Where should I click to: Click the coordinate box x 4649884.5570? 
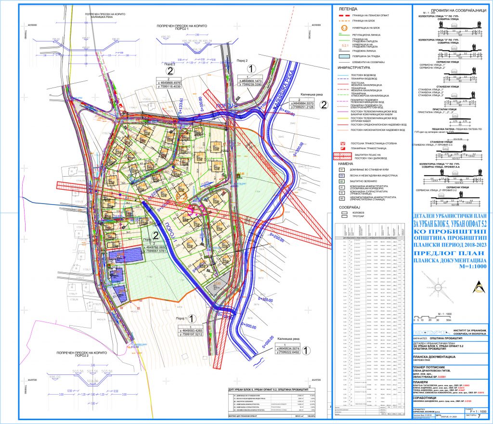[x=302, y=103]
